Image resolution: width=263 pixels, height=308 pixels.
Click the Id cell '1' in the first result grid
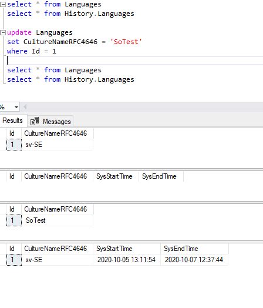click(x=14, y=145)
